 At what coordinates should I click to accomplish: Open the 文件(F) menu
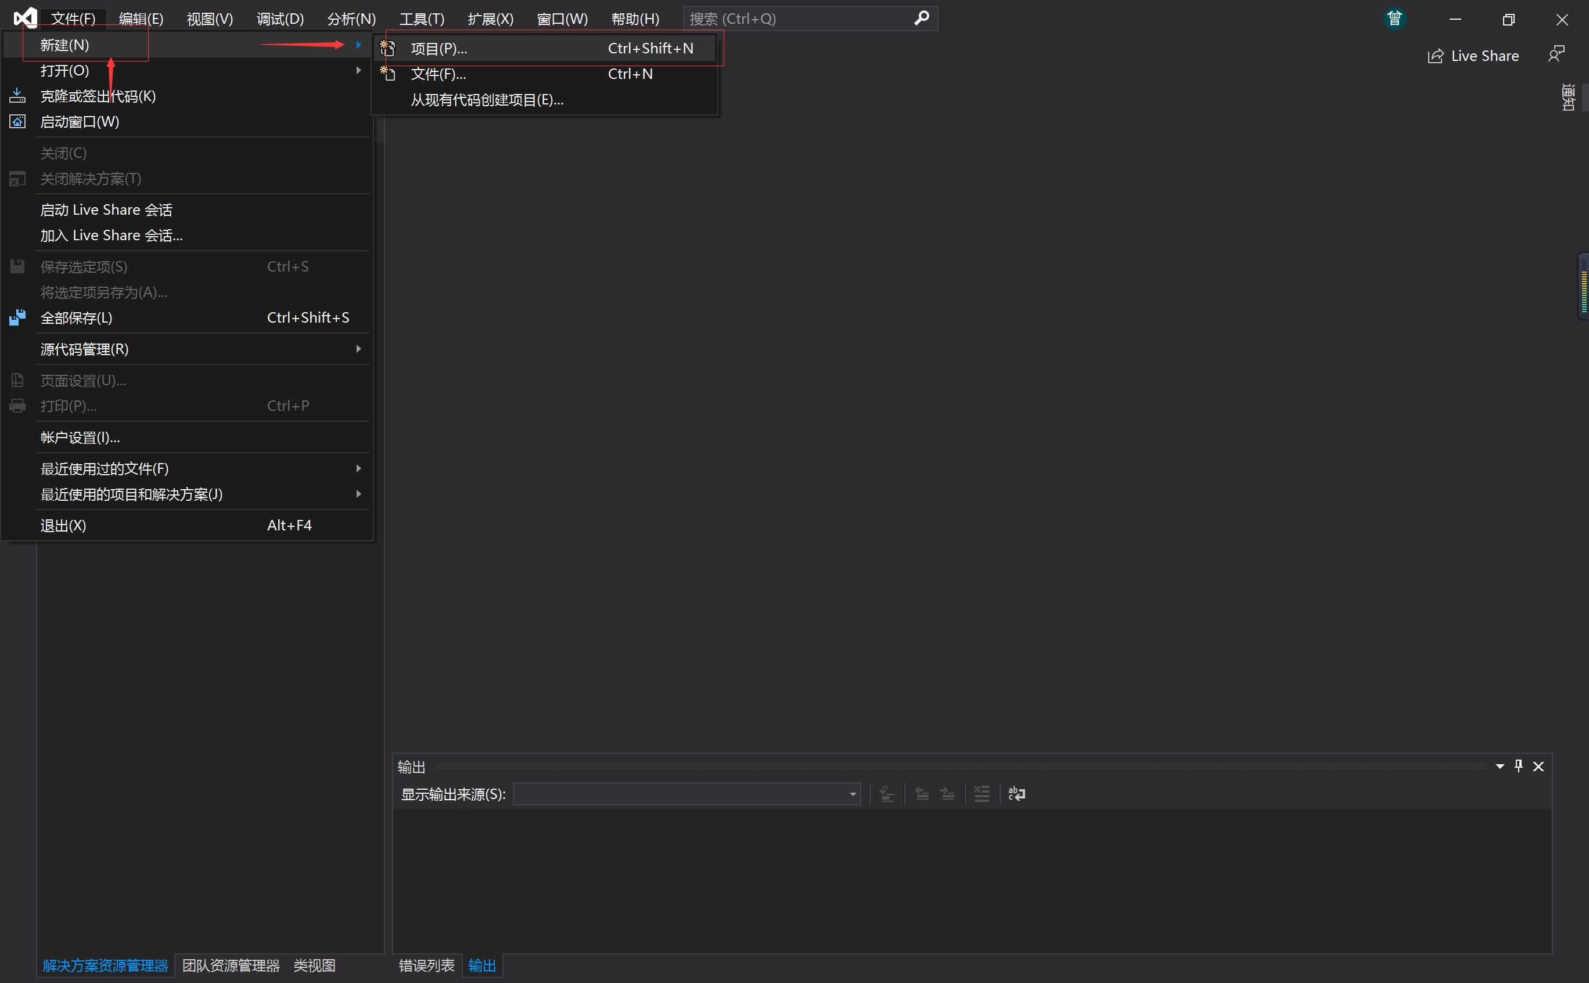click(x=73, y=18)
